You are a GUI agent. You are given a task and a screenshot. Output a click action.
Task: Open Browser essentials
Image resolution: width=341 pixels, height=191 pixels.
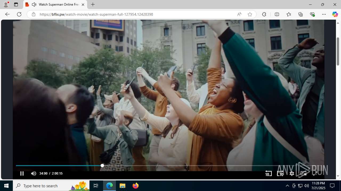pos(312,14)
